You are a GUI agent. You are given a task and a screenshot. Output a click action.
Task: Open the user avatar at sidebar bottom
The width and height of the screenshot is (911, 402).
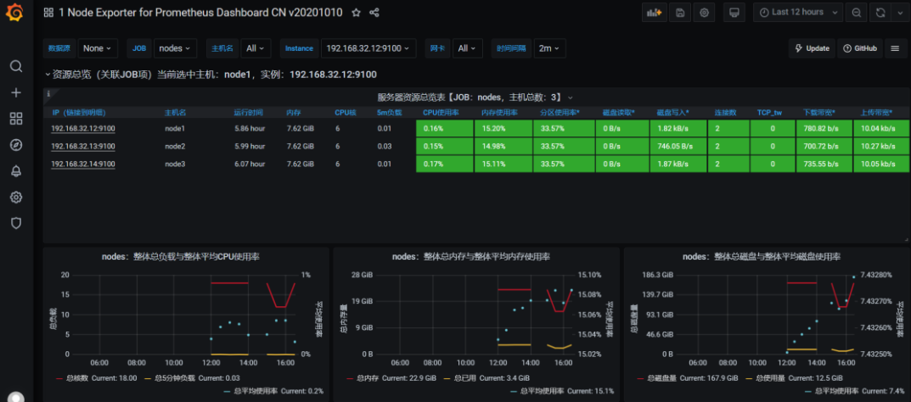[16, 398]
